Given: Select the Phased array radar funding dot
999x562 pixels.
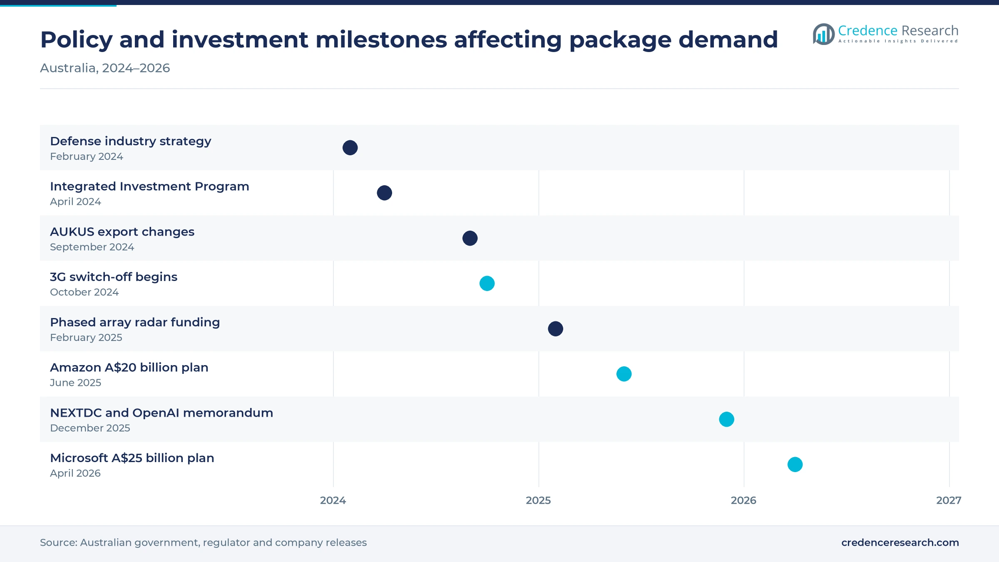Looking at the screenshot, I should [x=555, y=329].
